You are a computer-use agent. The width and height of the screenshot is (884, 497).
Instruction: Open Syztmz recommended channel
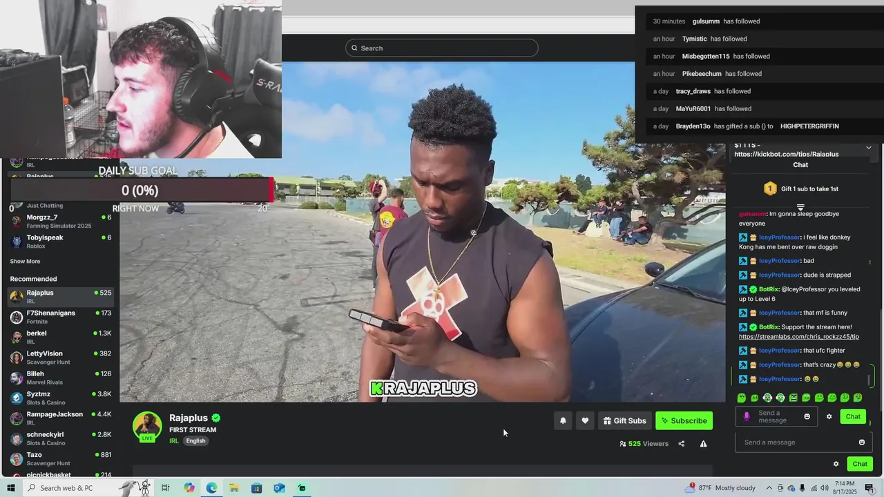point(61,398)
